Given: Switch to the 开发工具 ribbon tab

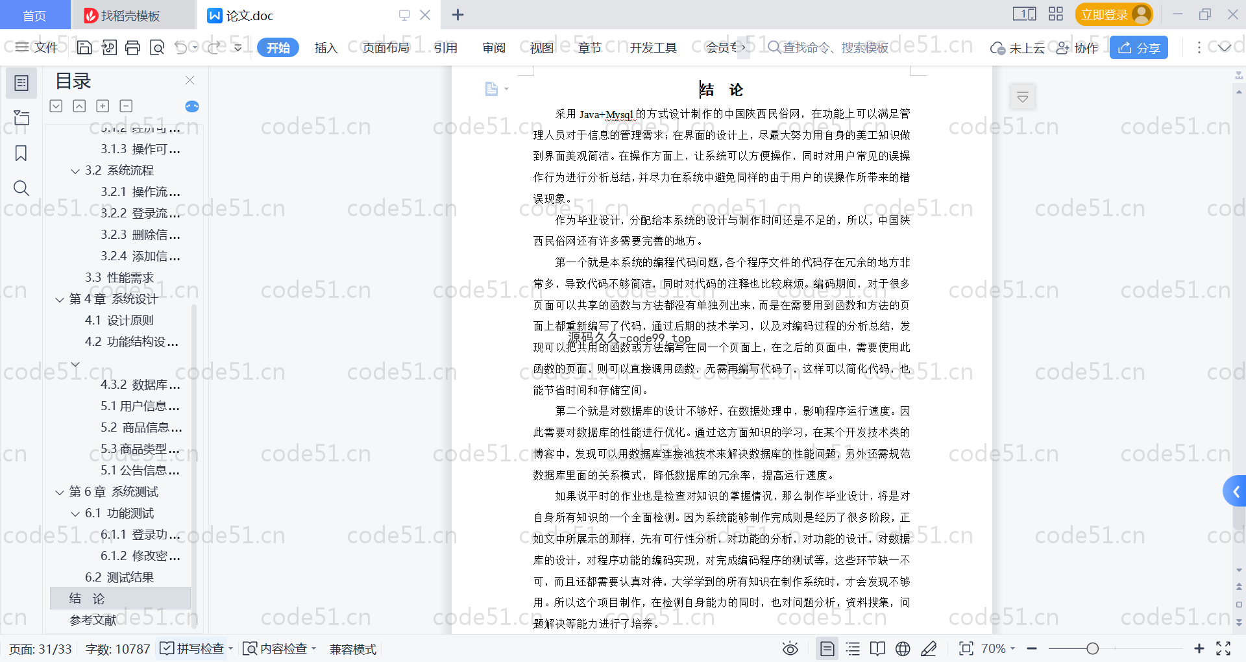Looking at the screenshot, I should pyautogui.click(x=654, y=47).
